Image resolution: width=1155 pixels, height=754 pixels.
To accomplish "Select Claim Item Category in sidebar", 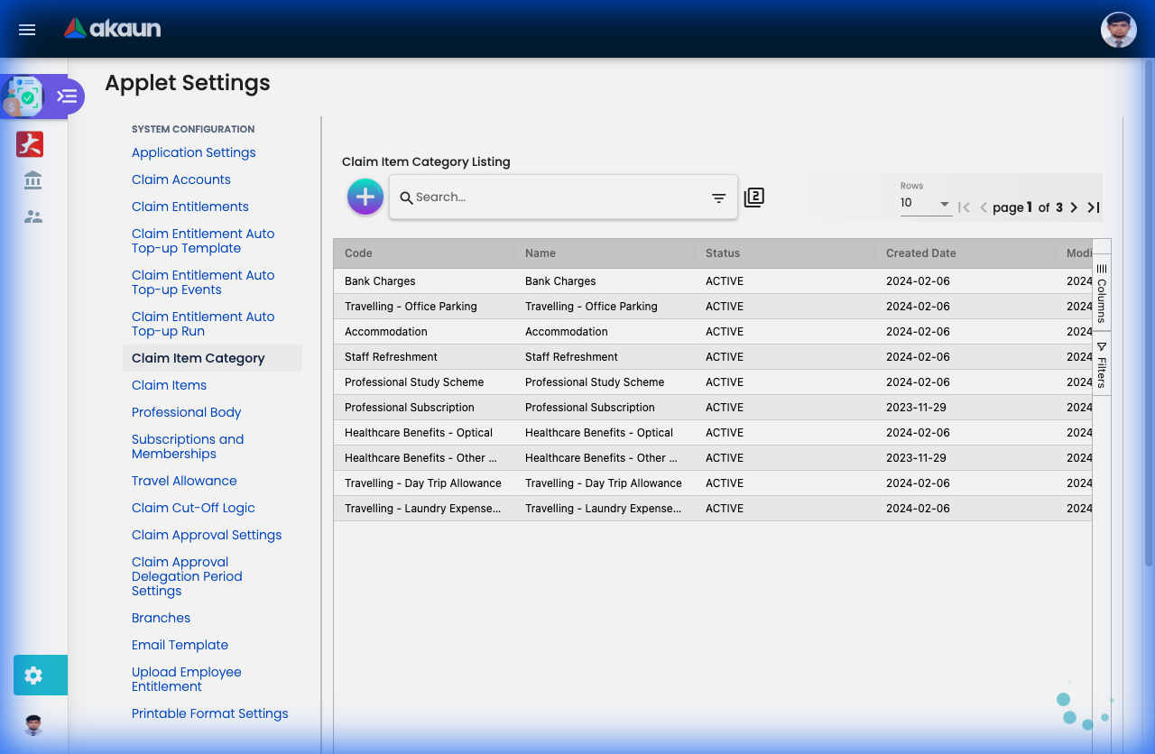I will 198,358.
